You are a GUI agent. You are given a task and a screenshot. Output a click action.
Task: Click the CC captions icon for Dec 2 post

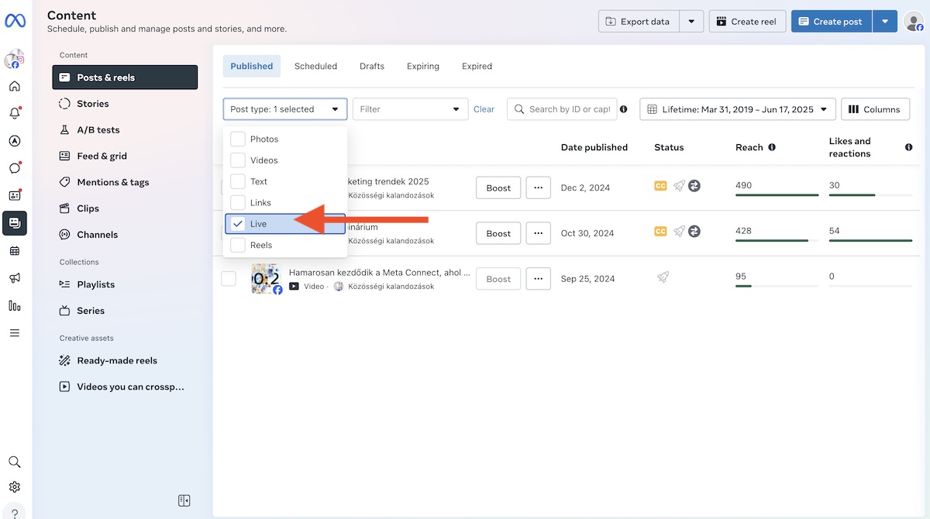(x=661, y=186)
